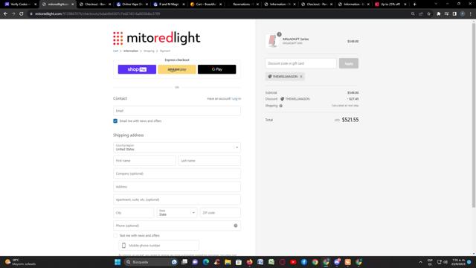Click the mitoredlight logo
Viewport: 476px width, 268px height.
point(157,38)
